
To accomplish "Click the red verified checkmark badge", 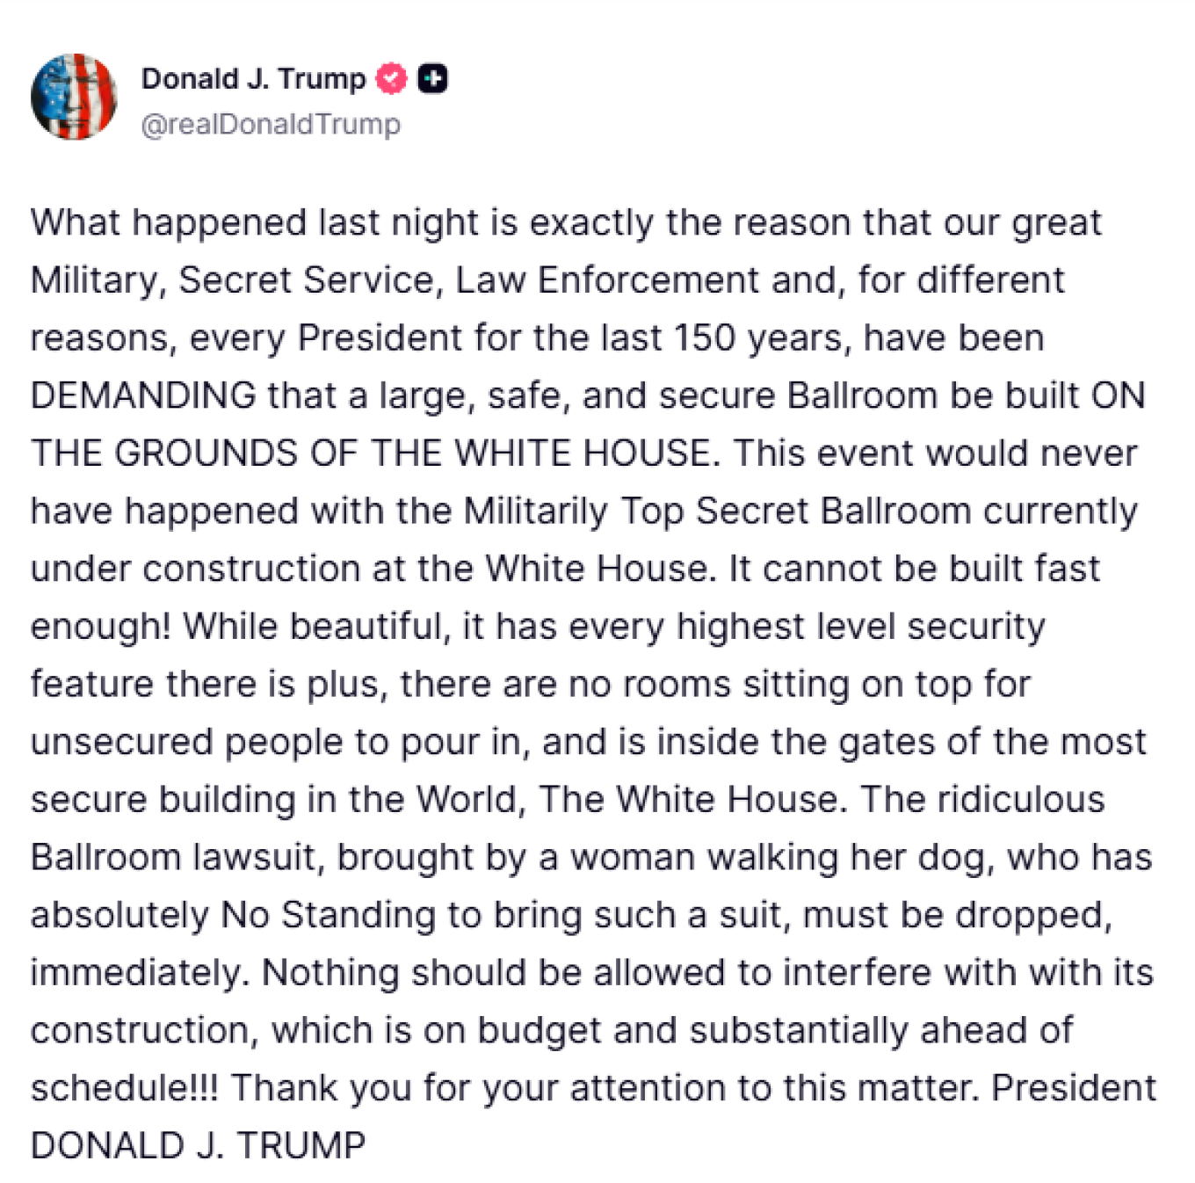I will click(391, 79).
